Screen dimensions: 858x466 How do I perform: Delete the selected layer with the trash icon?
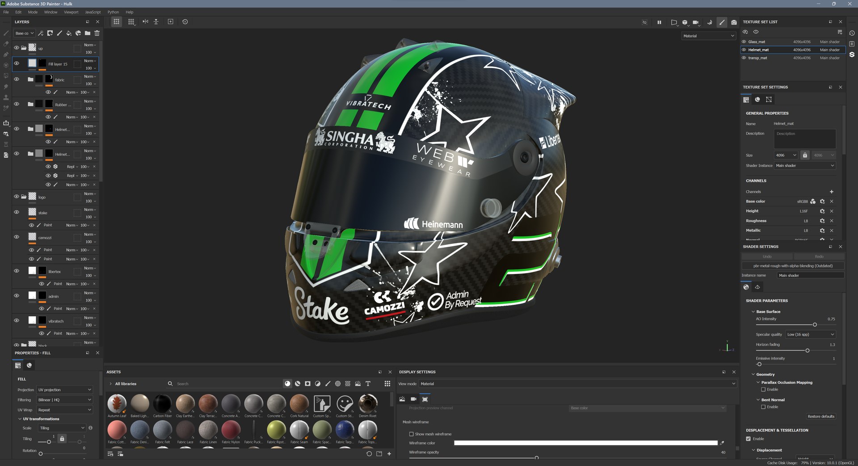coord(97,33)
